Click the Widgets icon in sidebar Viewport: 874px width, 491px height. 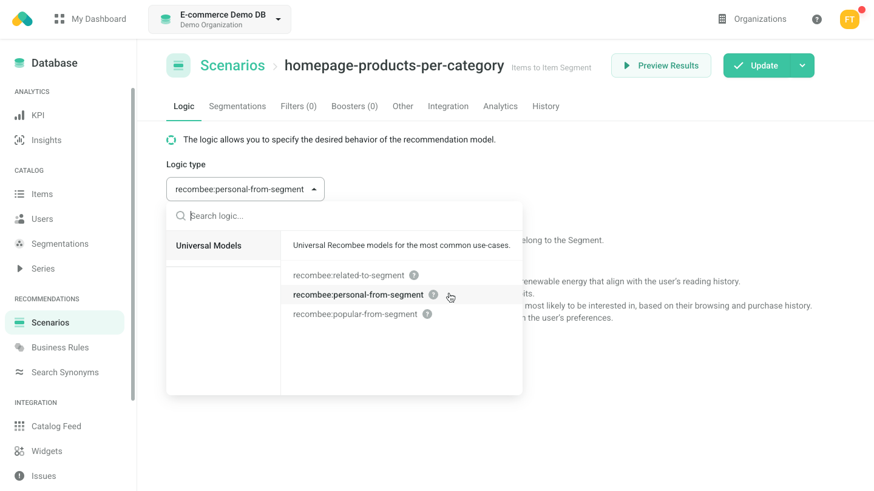click(19, 451)
